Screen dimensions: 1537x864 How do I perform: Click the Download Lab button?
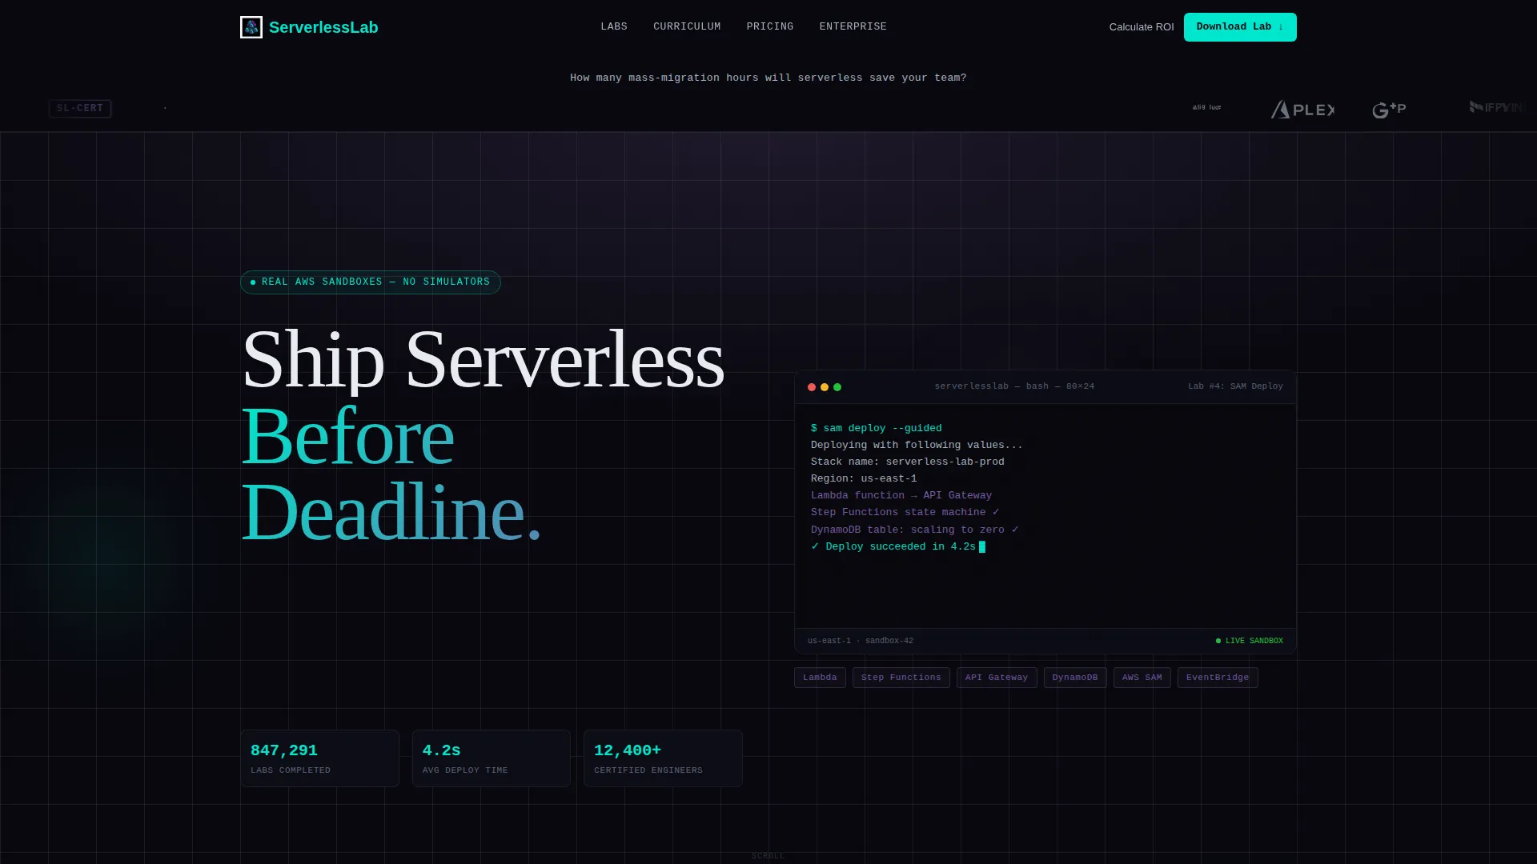[x=1240, y=27]
